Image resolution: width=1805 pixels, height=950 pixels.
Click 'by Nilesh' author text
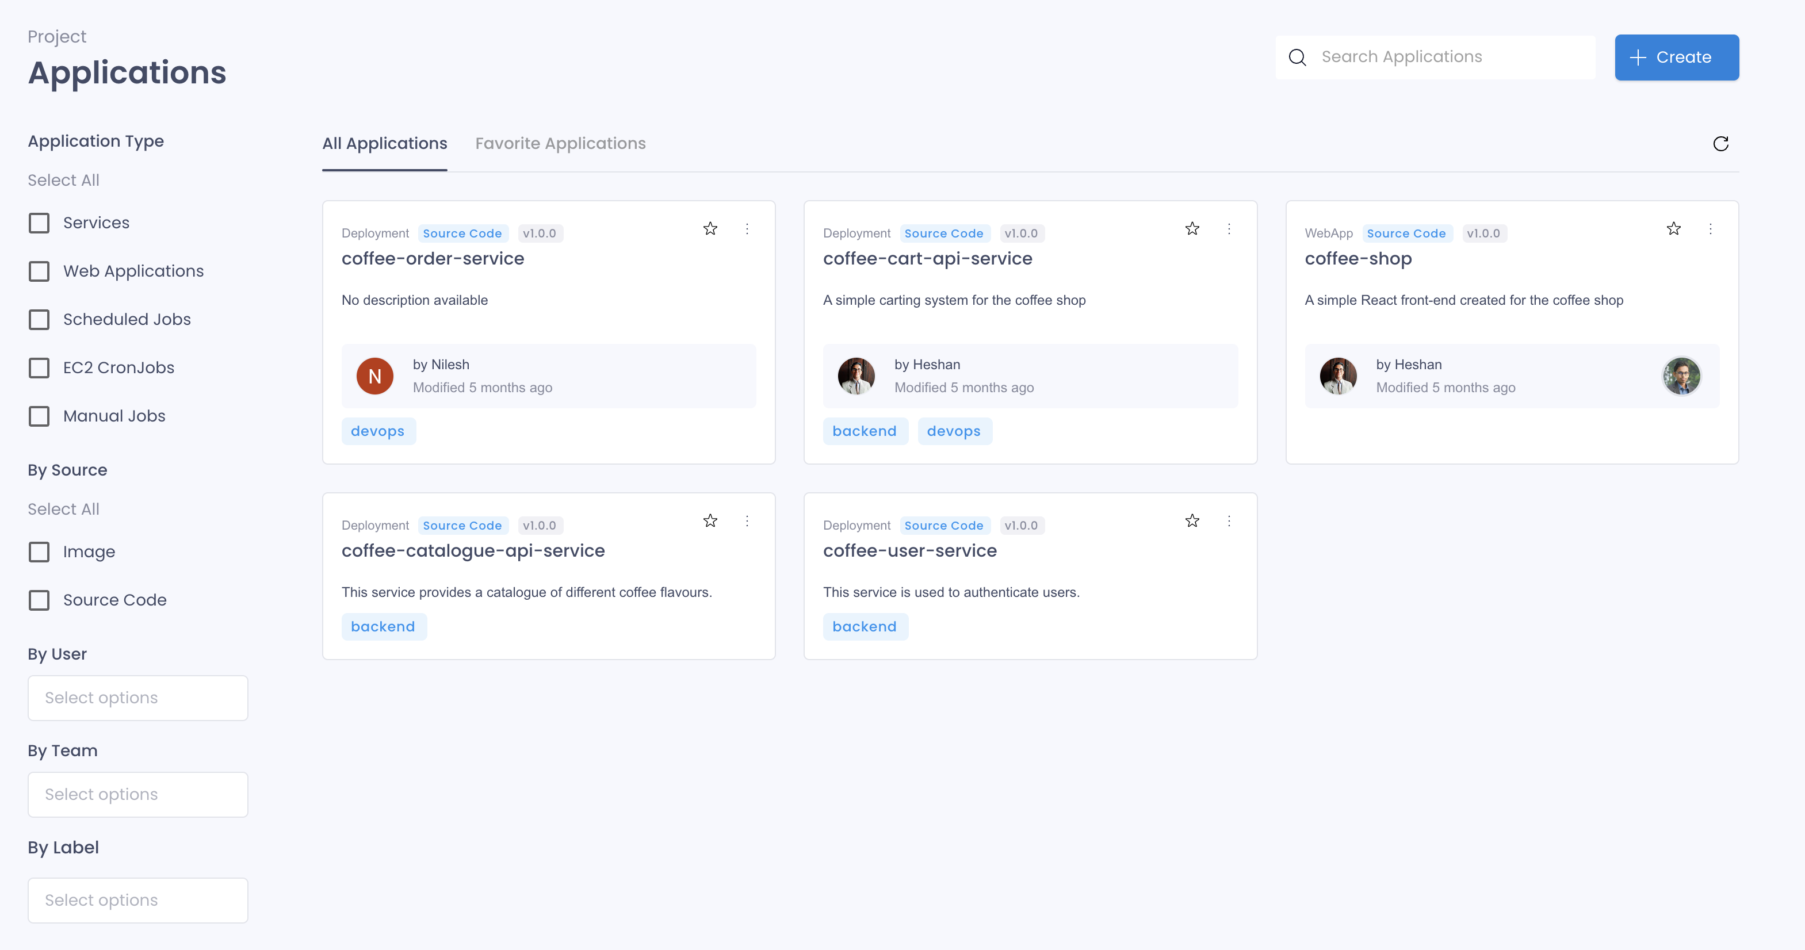click(441, 365)
